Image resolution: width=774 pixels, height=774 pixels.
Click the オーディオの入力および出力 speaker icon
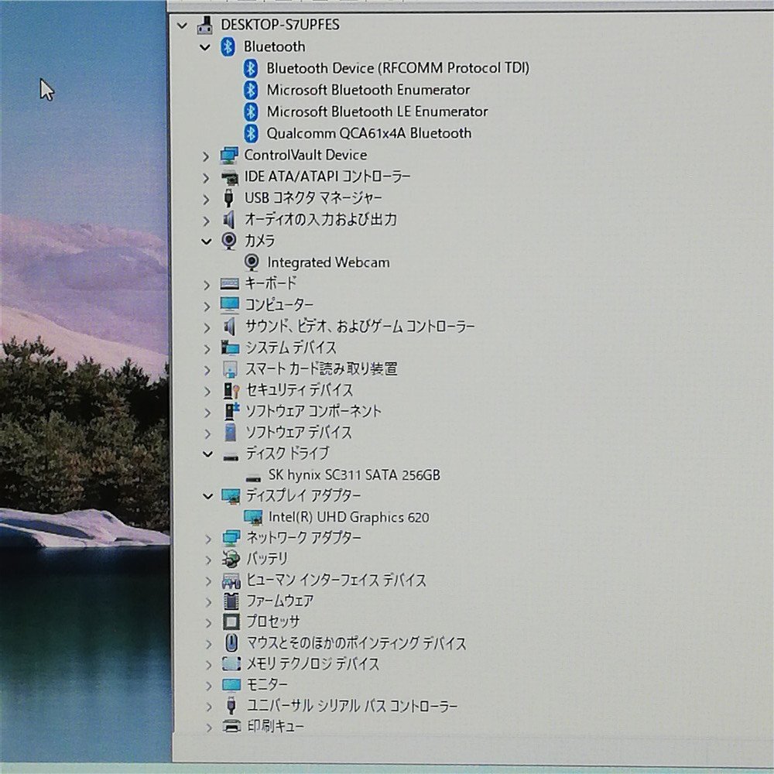click(228, 220)
